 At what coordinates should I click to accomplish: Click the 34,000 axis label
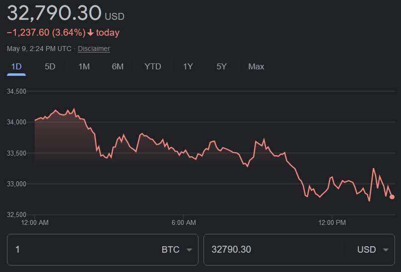[16, 122]
